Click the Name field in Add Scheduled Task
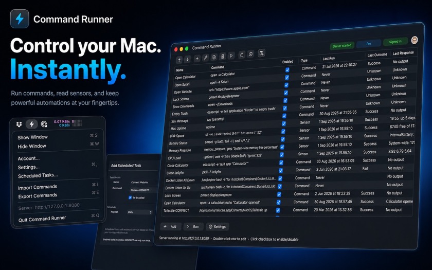This screenshot has width=432, height=270. point(143,183)
